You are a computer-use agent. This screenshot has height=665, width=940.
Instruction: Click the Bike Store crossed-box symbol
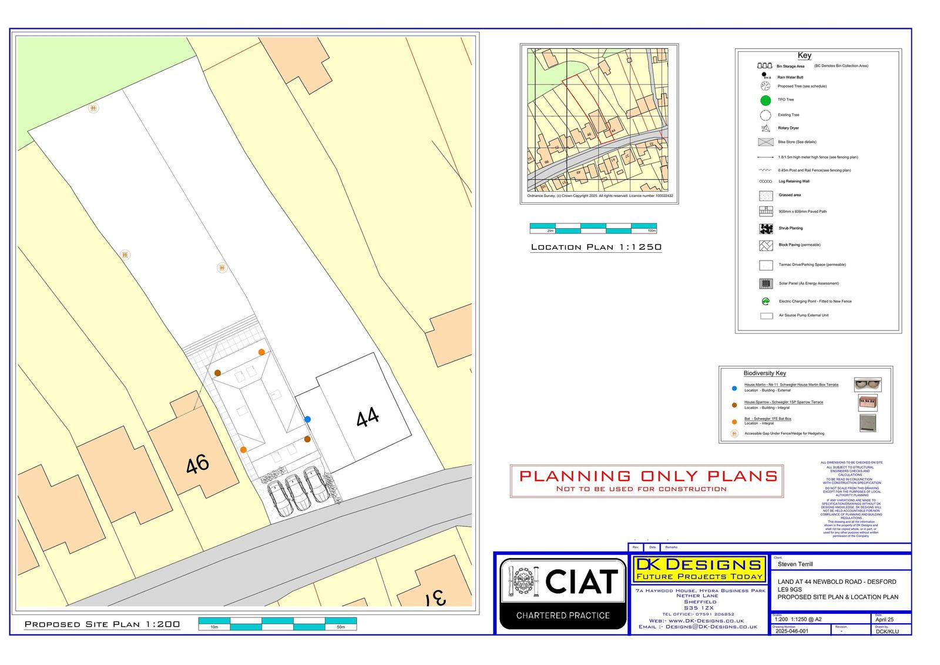coord(766,142)
